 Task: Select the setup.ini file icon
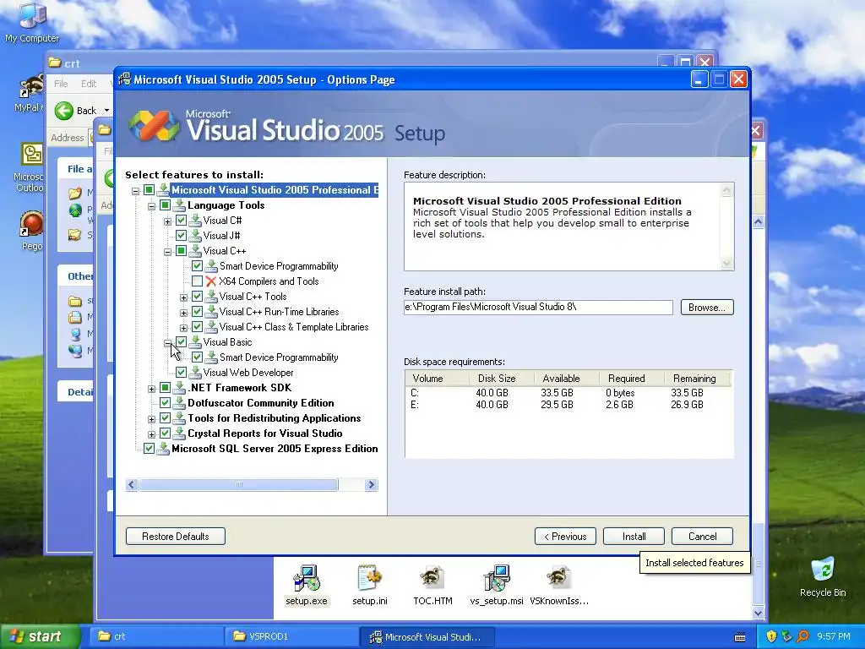370,578
